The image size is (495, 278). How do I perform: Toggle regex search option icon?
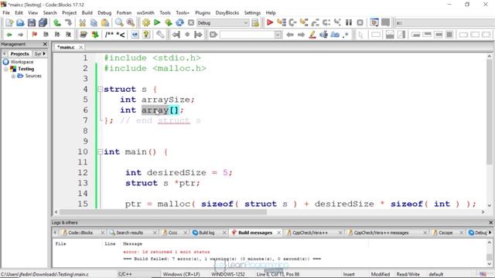(346, 35)
